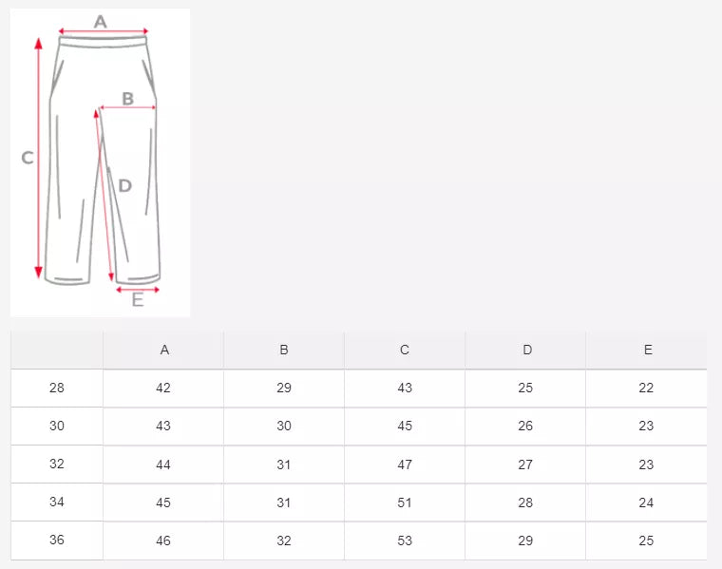Click the A measurement cell for size 28
The width and height of the screenshot is (722, 569).
163,388
